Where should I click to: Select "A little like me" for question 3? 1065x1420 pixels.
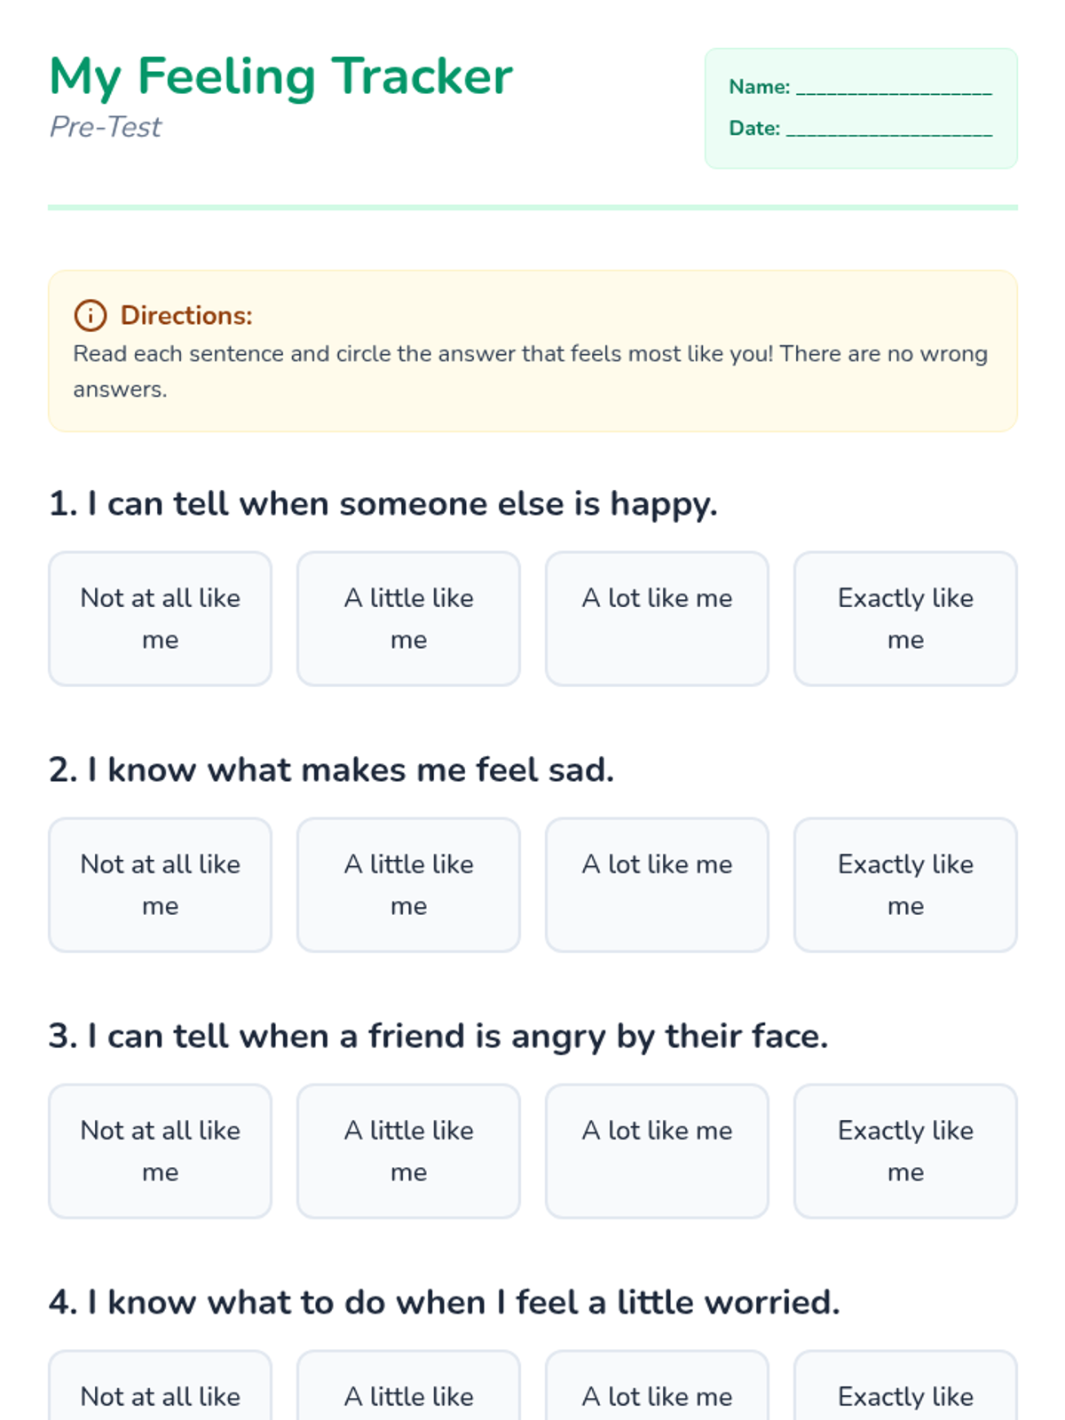coord(409,1151)
